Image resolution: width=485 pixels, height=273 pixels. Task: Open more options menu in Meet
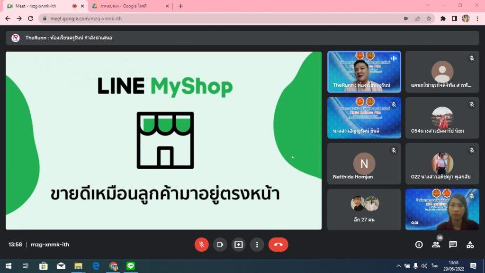coord(257,245)
